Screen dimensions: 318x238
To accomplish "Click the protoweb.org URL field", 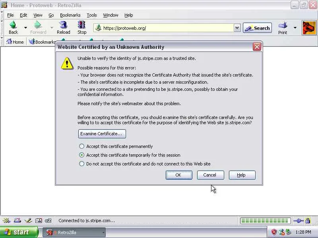I will click(167, 28).
